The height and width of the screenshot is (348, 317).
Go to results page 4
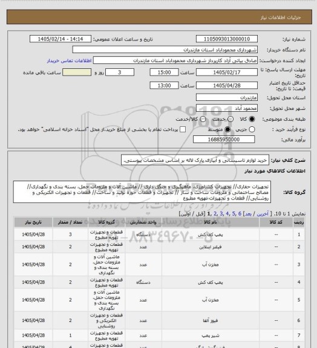coord(227,214)
